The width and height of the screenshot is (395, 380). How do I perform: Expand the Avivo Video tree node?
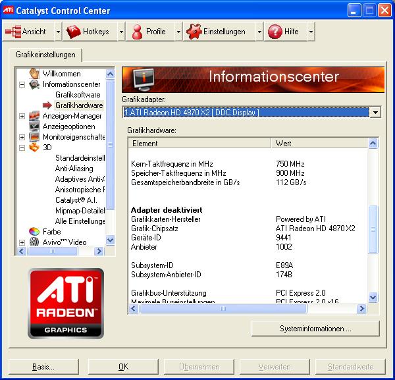pos(22,242)
